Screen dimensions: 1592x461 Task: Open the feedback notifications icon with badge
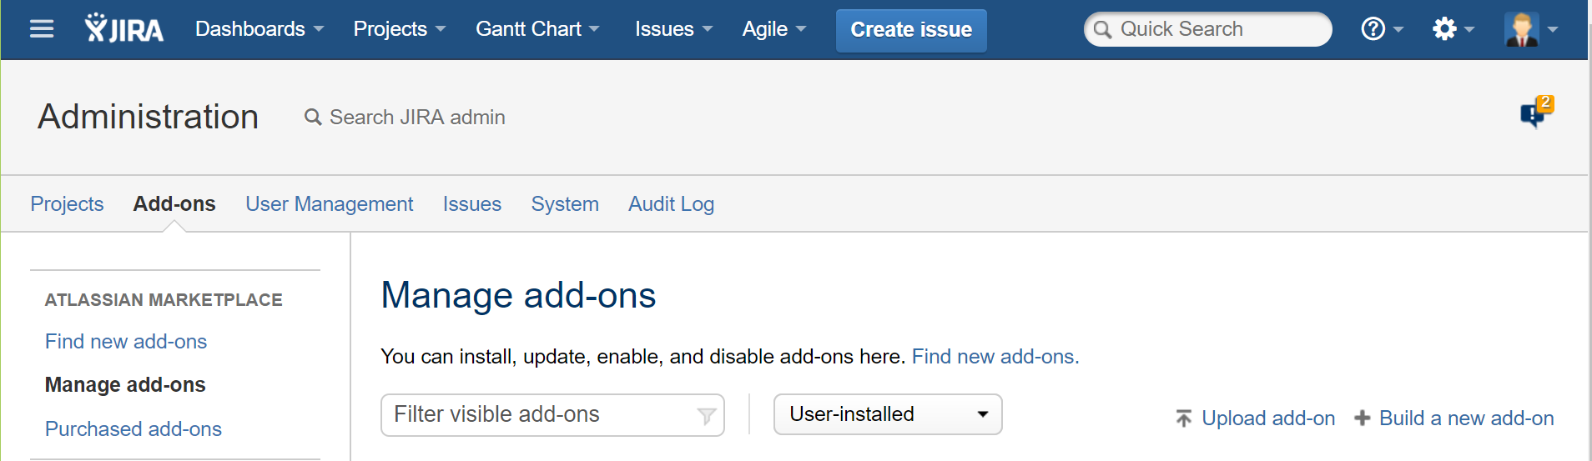click(1534, 113)
